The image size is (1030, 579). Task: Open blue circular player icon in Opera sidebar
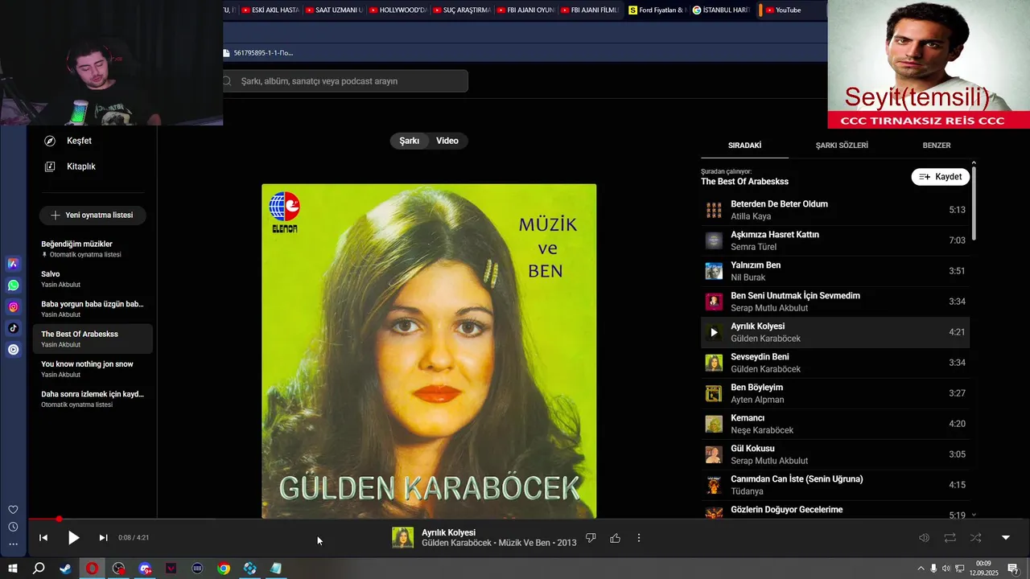pyautogui.click(x=13, y=350)
